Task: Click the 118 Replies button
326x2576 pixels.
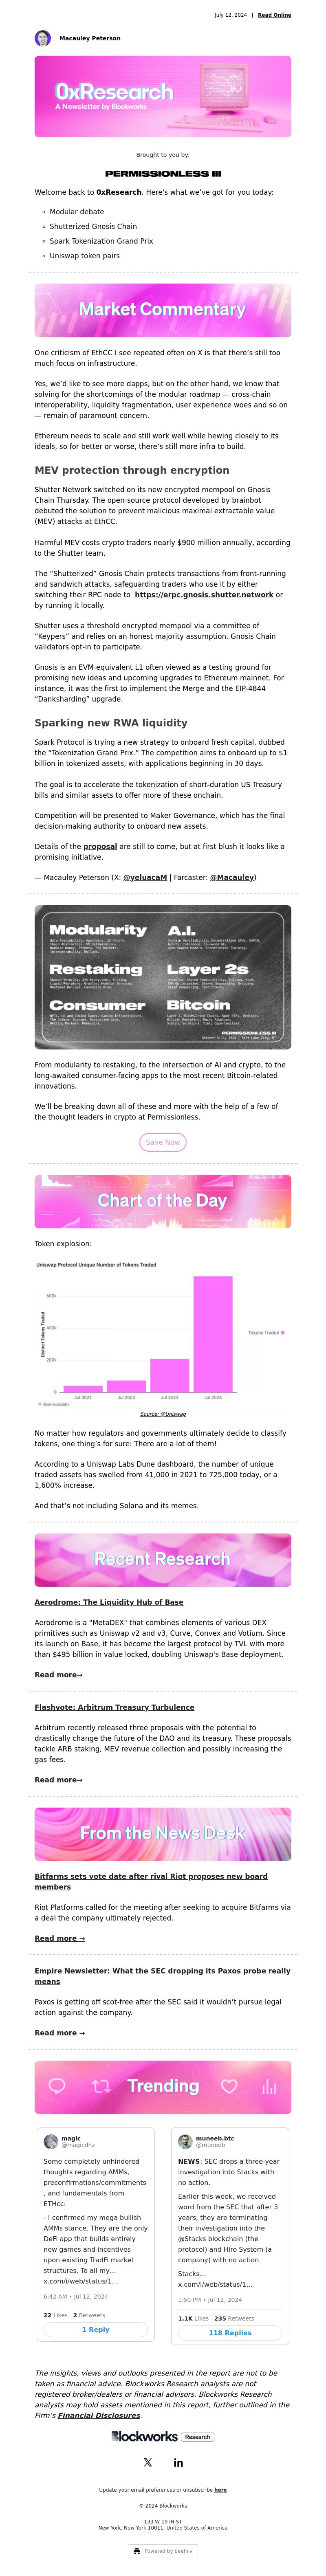Action: 230,2332
